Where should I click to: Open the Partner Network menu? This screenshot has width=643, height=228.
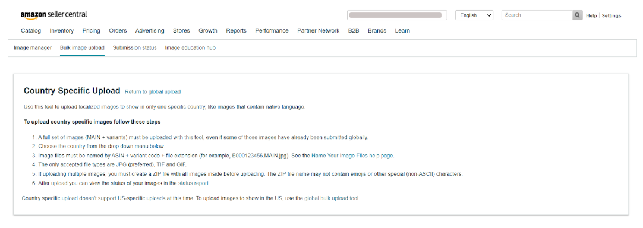(318, 31)
